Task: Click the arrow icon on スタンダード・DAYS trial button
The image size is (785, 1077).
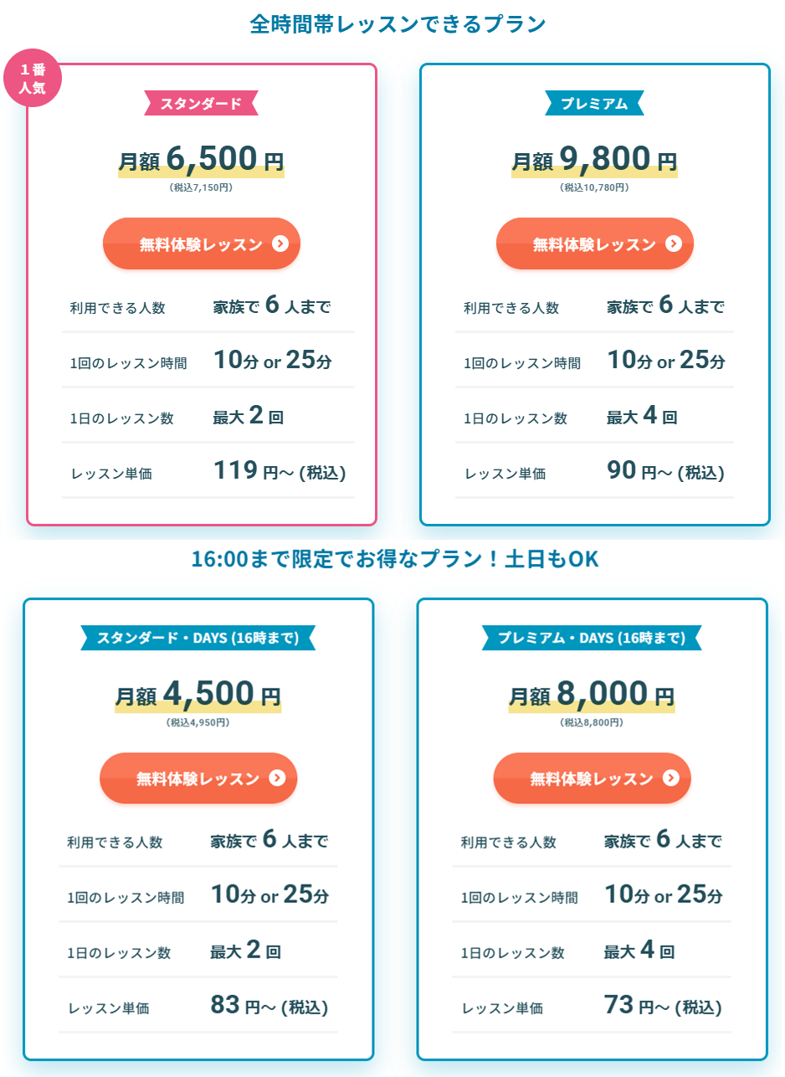Action: pos(278,777)
